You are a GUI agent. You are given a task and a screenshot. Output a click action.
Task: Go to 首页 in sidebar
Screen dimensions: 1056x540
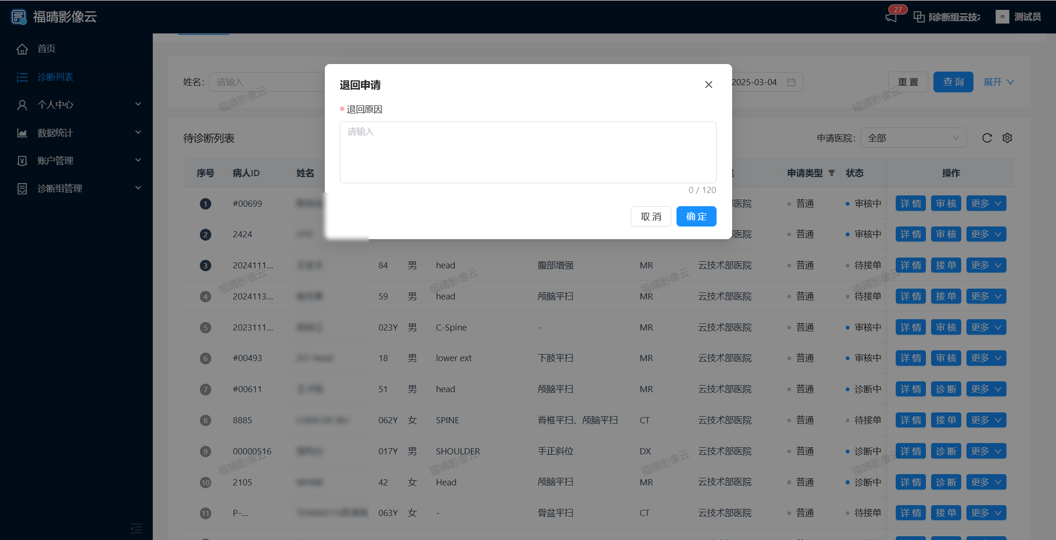pos(46,49)
